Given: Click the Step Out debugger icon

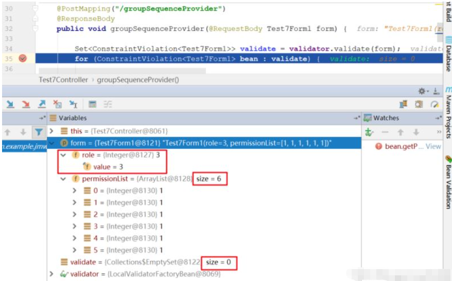Looking at the screenshot, I should (42, 104).
